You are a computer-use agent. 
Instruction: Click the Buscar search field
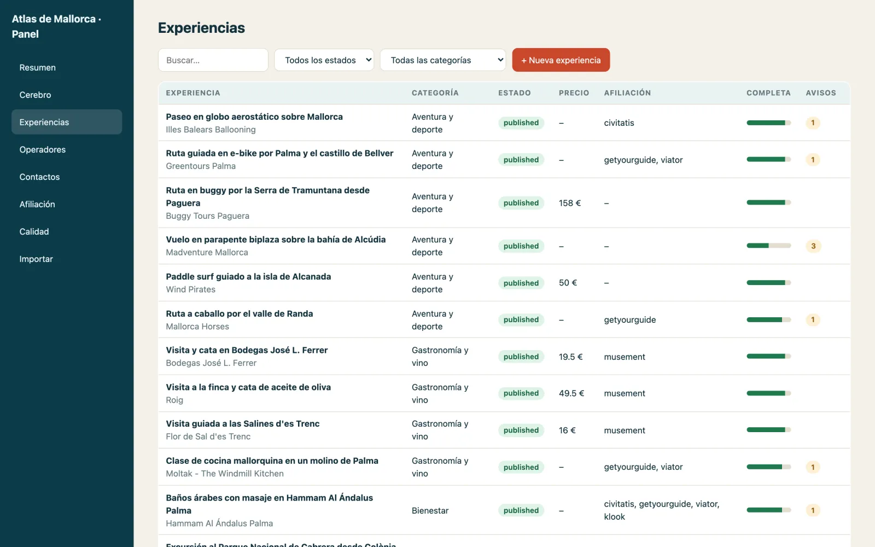[x=213, y=60]
